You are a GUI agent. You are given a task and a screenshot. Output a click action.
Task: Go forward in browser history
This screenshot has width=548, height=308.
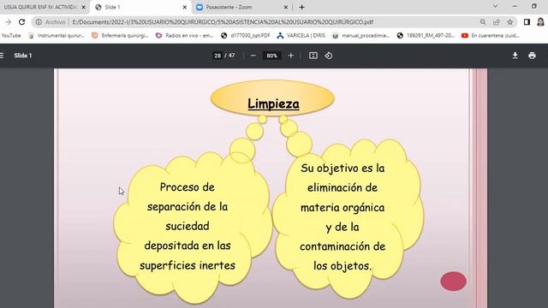(x=8, y=22)
